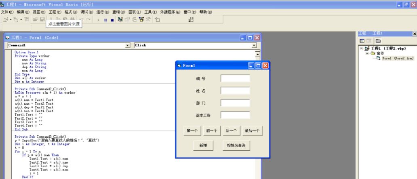This screenshot has height=179, width=417.
Task: Click the View Code icon in Project panel
Action: tap(362, 41)
